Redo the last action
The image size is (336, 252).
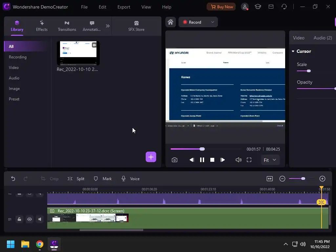(26, 179)
